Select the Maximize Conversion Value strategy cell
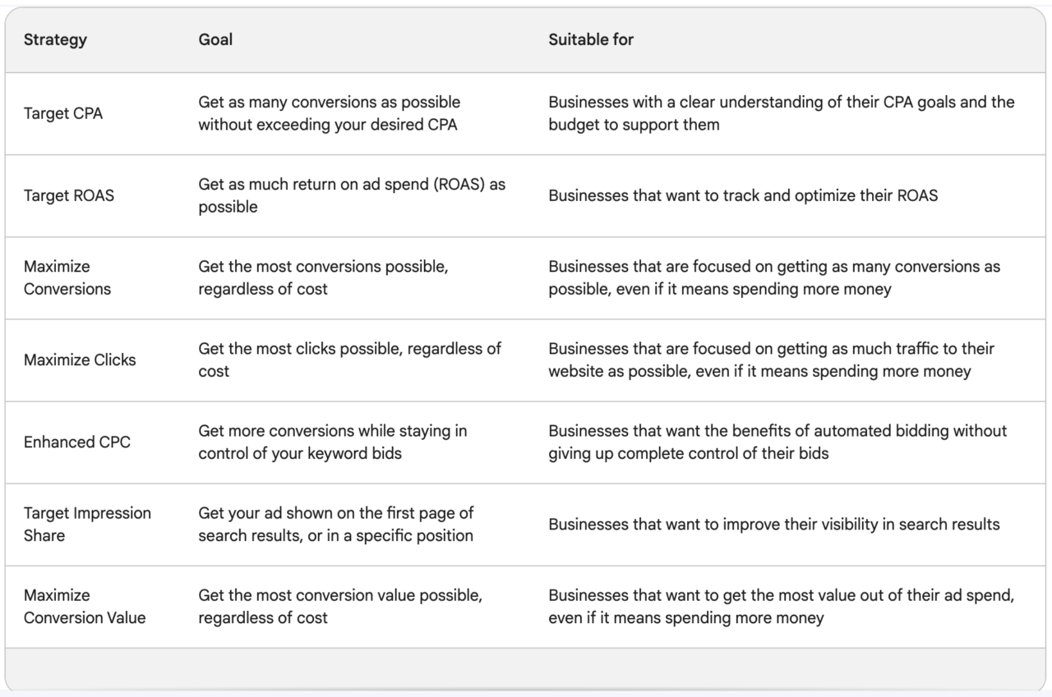The image size is (1052, 697). 85,606
